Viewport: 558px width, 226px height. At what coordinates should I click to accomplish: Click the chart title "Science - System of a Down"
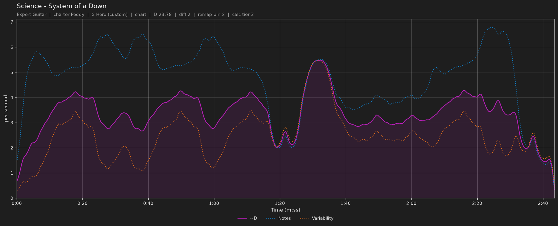click(62, 6)
